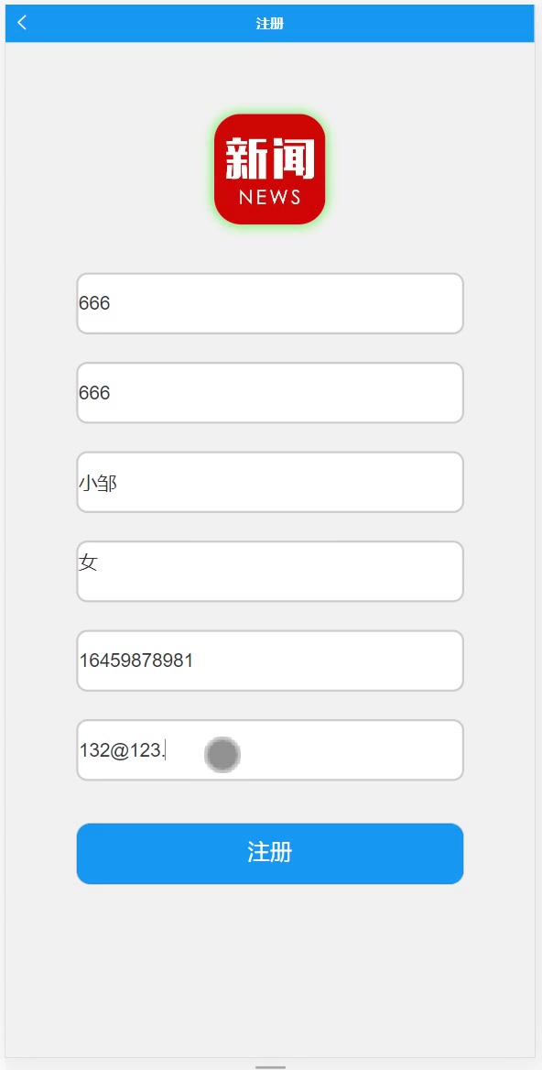Click the 注册 title in the header

point(270,24)
